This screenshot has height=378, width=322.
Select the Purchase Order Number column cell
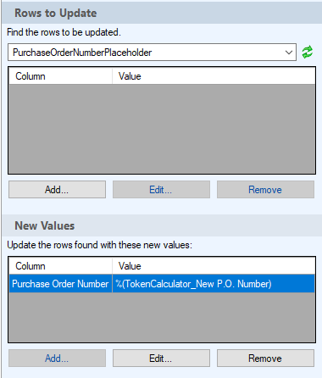pos(60,283)
